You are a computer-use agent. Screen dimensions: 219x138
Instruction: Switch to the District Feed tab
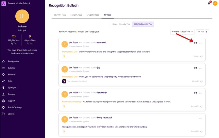point(60,15)
